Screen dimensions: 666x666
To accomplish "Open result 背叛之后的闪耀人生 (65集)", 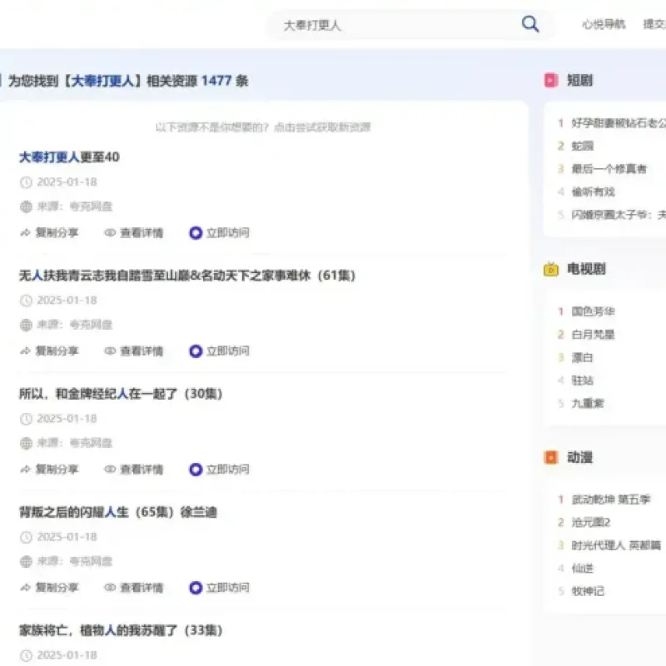I will coord(118,512).
